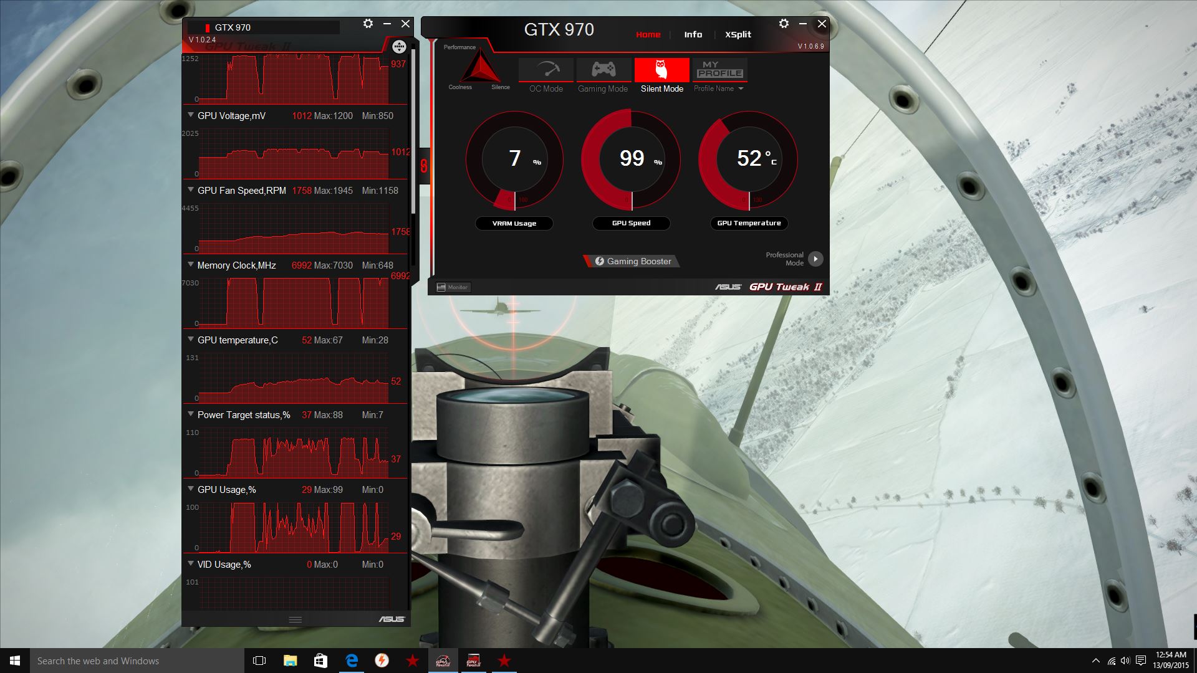Click the red chain link icon between windows
The image size is (1197, 673).
(x=424, y=166)
